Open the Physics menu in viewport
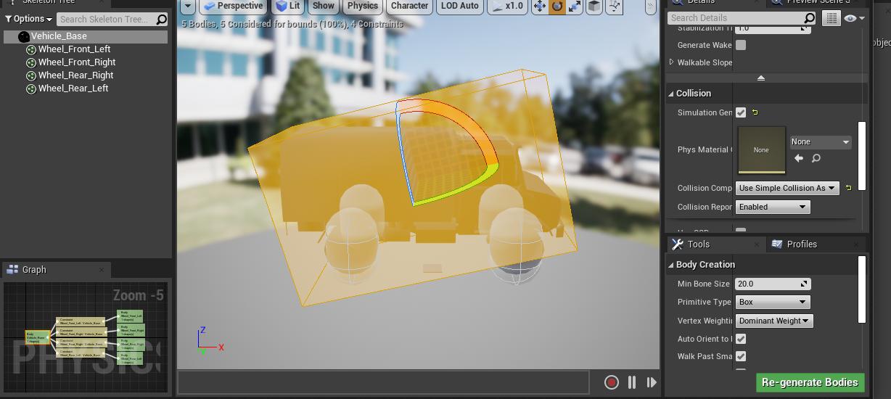The image size is (891, 399). pyautogui.click(x=363, y=6)
